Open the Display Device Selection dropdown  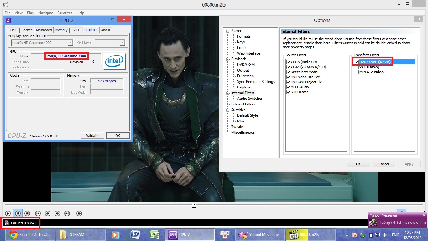tap(42, 43)
